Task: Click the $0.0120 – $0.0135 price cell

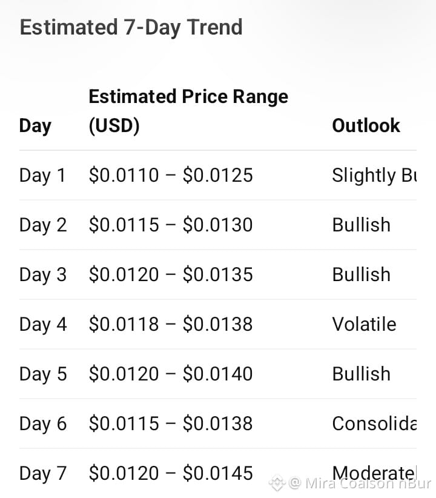Action: (x=171, y=274)
